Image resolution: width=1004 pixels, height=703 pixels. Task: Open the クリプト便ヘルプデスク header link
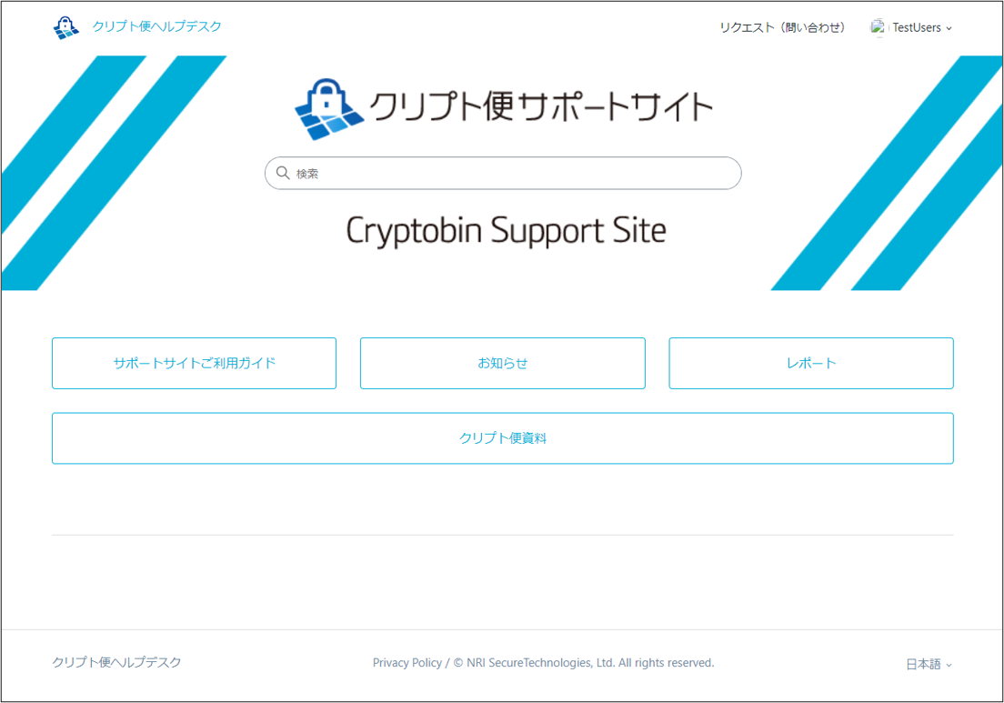point(156,26)
